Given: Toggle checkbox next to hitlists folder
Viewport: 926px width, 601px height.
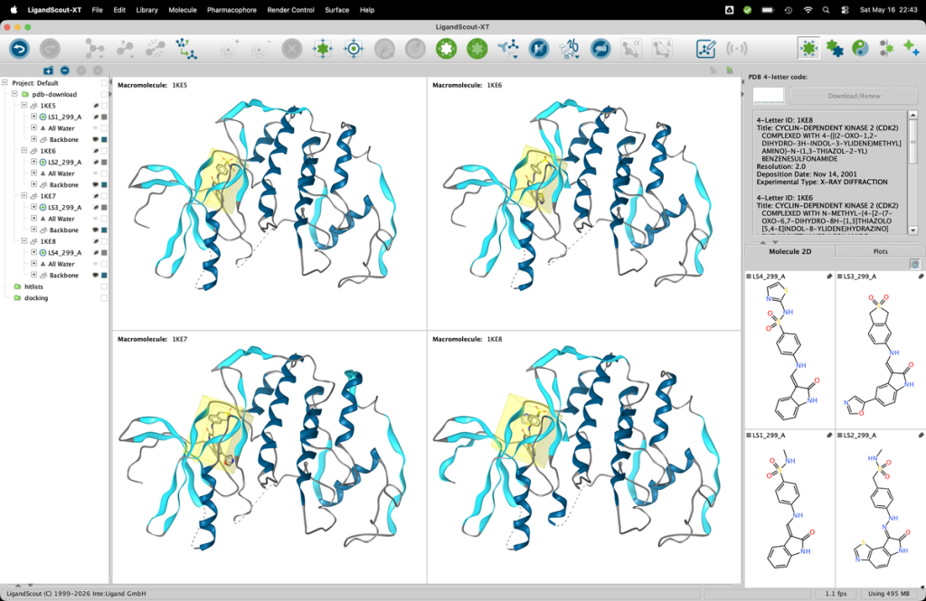Looking at the screenshot, I should [104, 286].
